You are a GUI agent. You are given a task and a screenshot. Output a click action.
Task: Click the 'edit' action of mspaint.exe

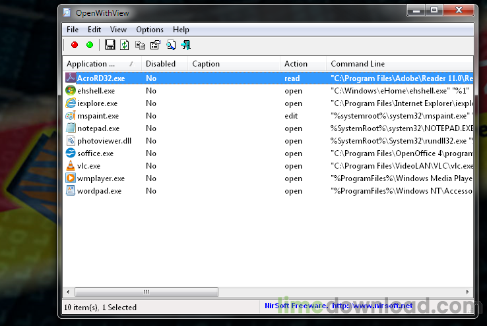tap(291, 116)
